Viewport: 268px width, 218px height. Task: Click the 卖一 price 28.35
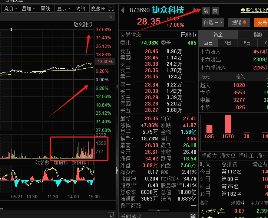[x=152, y=77]
